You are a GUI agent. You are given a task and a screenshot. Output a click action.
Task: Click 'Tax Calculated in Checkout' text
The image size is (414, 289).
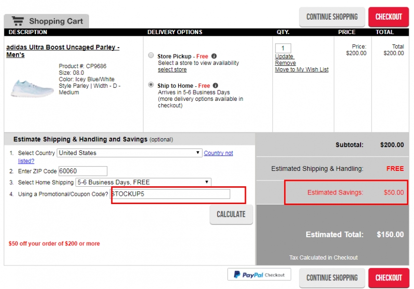tap(323, 257)
